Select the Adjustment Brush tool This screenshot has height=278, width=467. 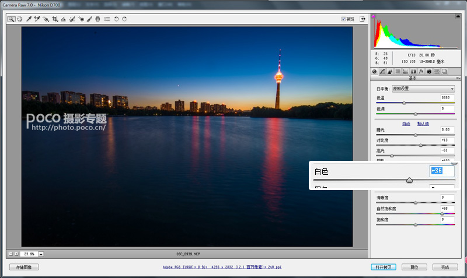(x=89, y=19)
